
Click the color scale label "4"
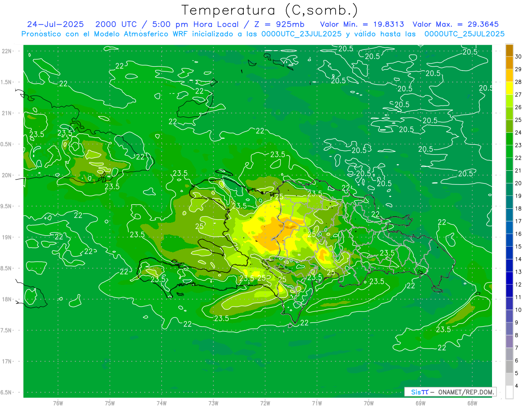point(517,386)
